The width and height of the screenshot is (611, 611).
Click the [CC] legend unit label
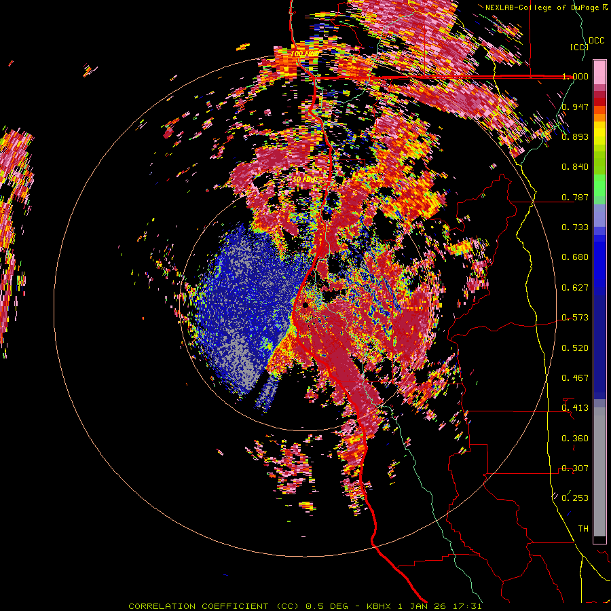pos(579,47)
